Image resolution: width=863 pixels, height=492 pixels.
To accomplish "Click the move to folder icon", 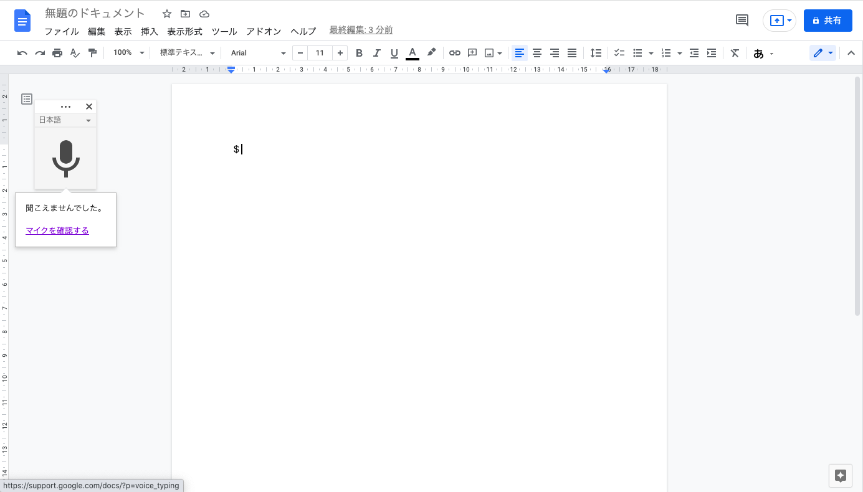I will (185, 14).
